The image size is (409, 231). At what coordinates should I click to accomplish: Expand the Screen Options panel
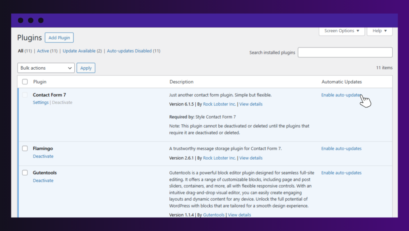(x=341, y=31)
